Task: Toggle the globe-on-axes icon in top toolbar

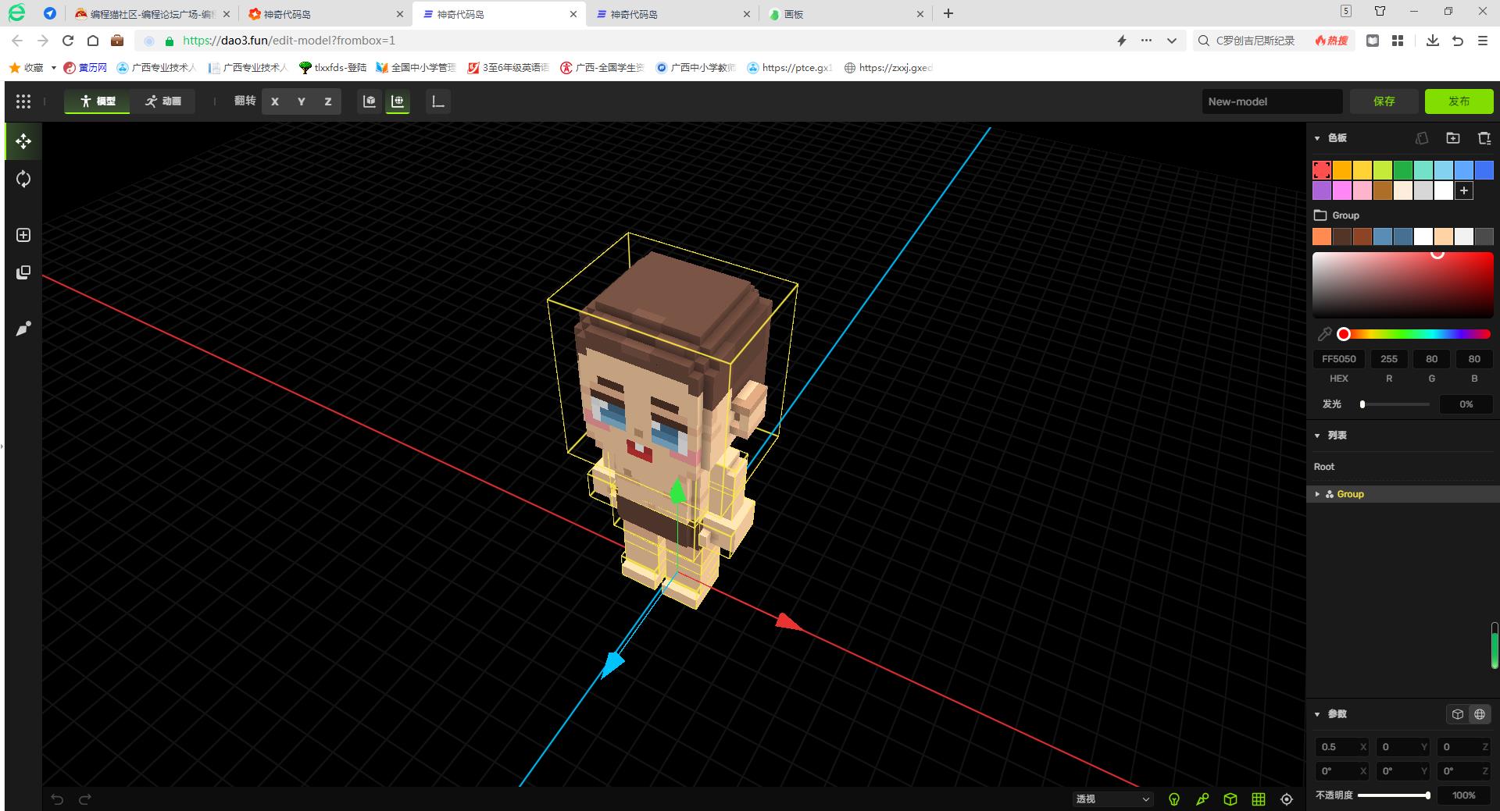Action: [398, 101]
